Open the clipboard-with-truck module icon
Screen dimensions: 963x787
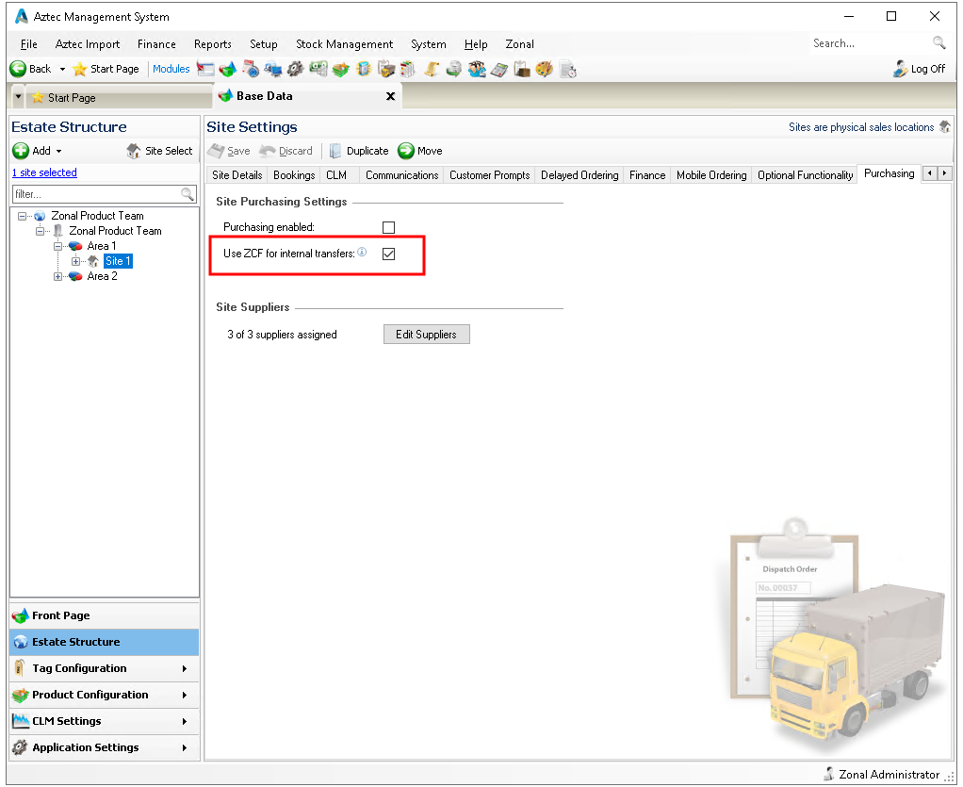click(386, 70)
